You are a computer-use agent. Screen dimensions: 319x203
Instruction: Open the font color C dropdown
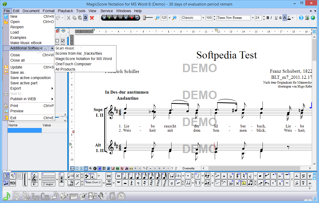pos(292,18)
